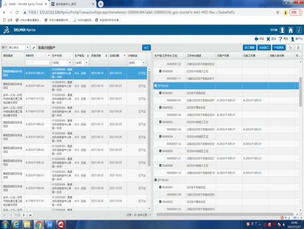
Task: Open a new browser tab
Action: [100, 4]
